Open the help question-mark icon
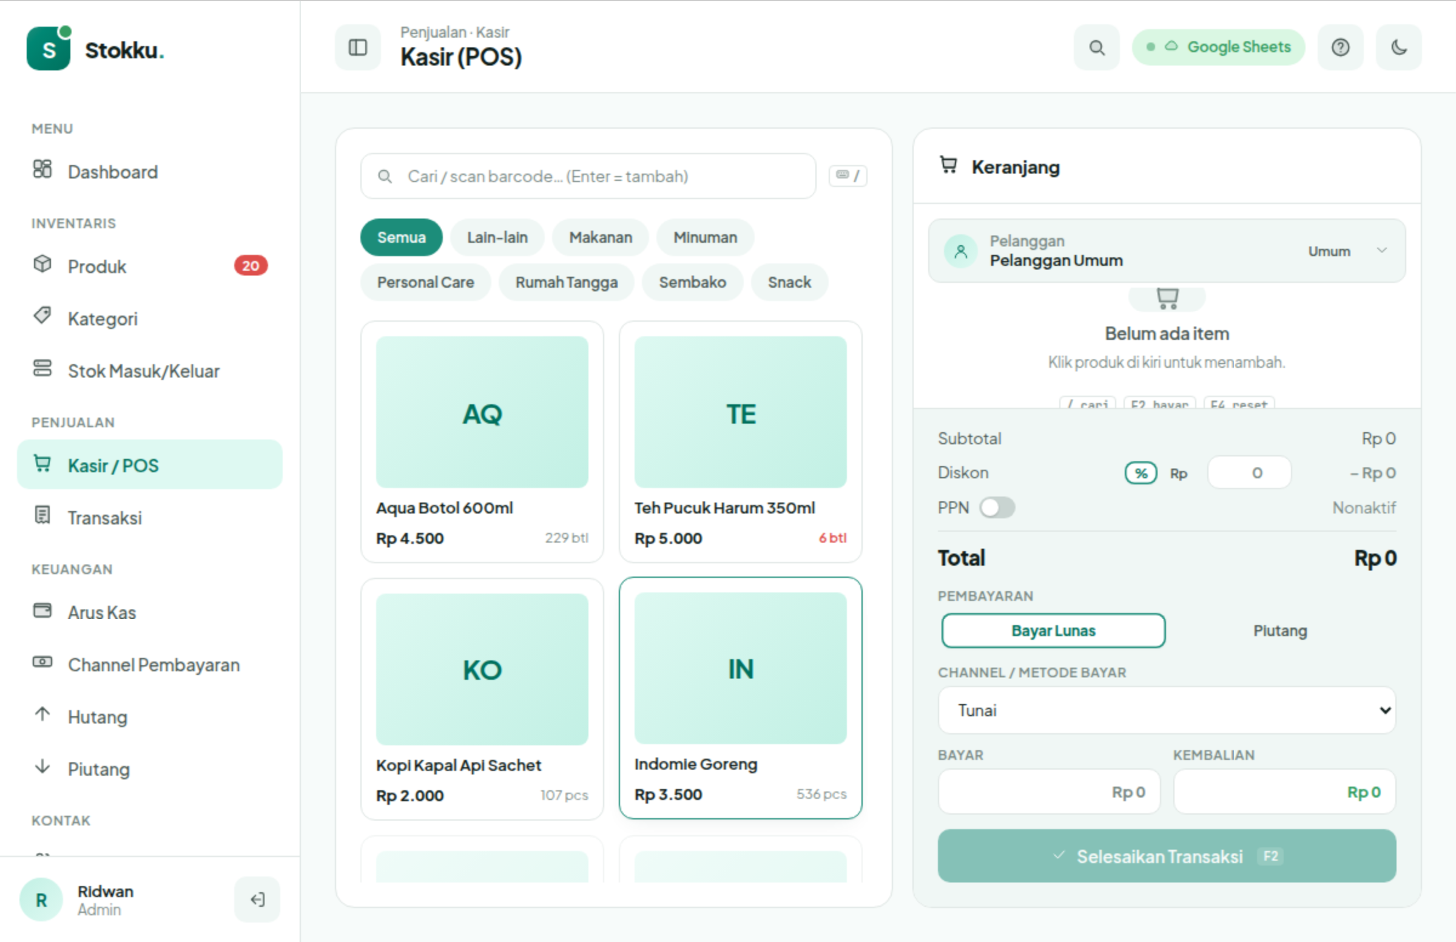The height and width of the screenshot is (942, 1456). pos(1340,48)
